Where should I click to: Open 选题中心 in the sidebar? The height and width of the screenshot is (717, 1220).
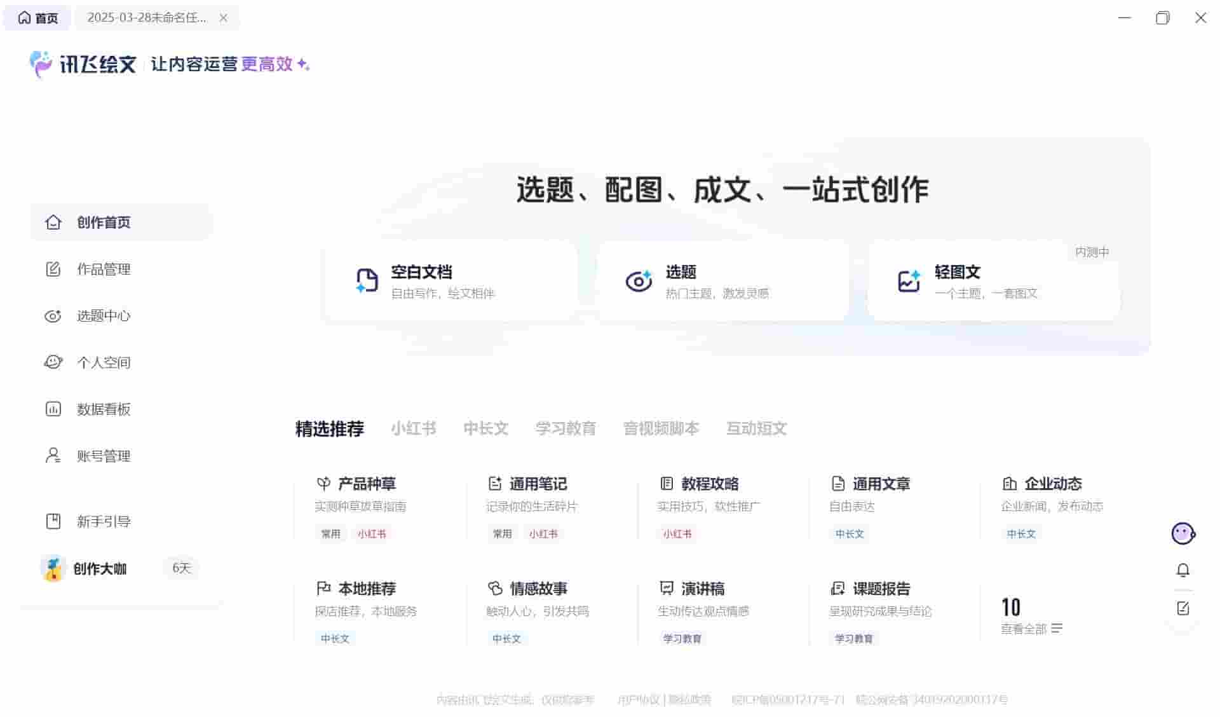click(x=104, y=316)
